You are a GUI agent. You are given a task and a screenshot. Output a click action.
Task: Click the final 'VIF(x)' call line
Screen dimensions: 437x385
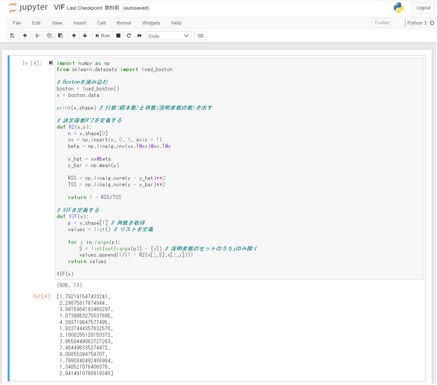pyautogui.click(x=65, y=274)
